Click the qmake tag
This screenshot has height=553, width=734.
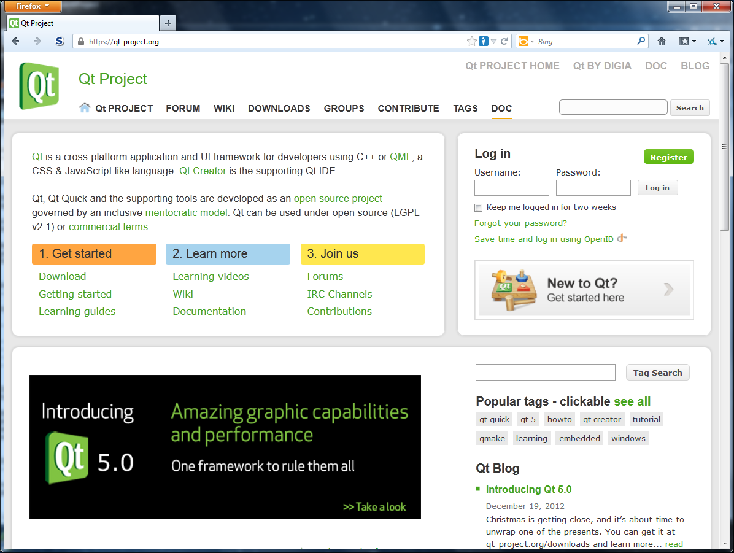tap(492, 438)
